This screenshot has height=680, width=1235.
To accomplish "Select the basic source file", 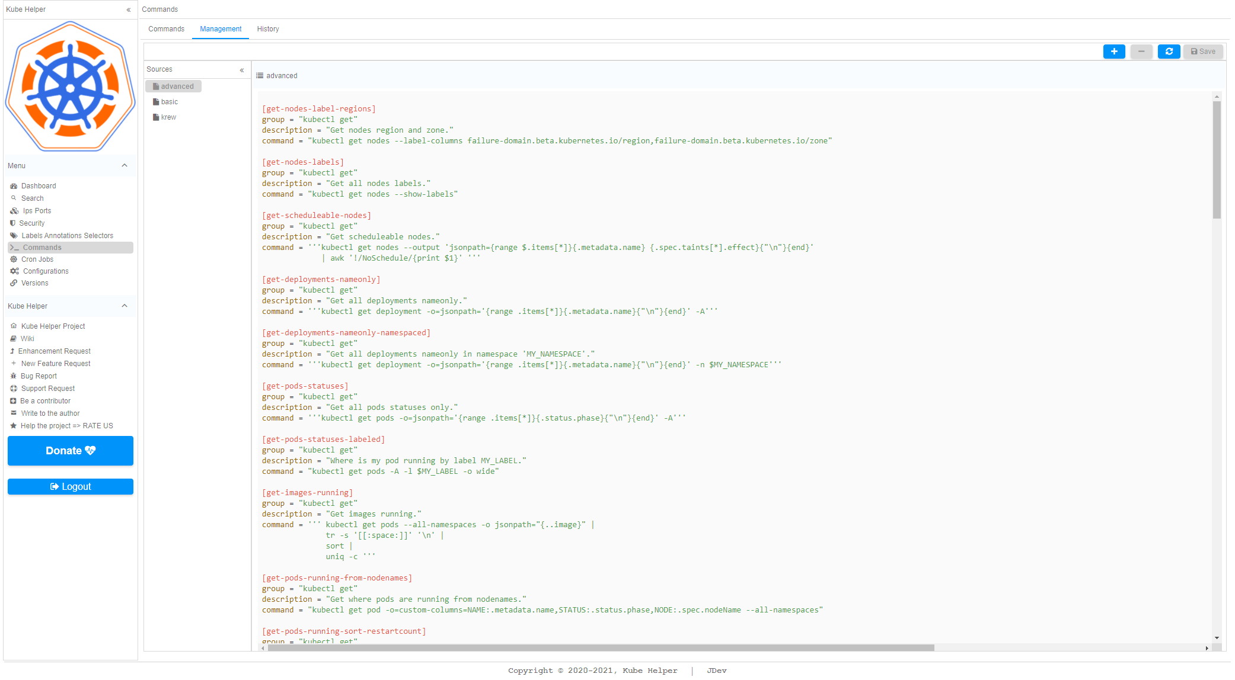I will point(169,102).
